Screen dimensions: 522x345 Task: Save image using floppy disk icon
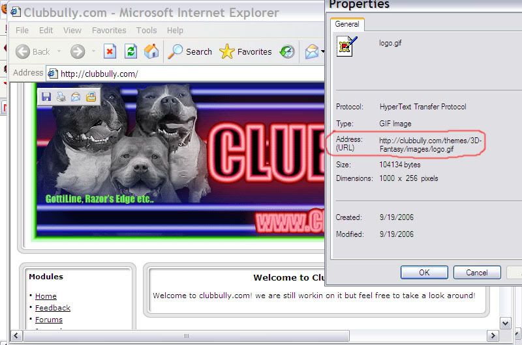tap(46, 96)
